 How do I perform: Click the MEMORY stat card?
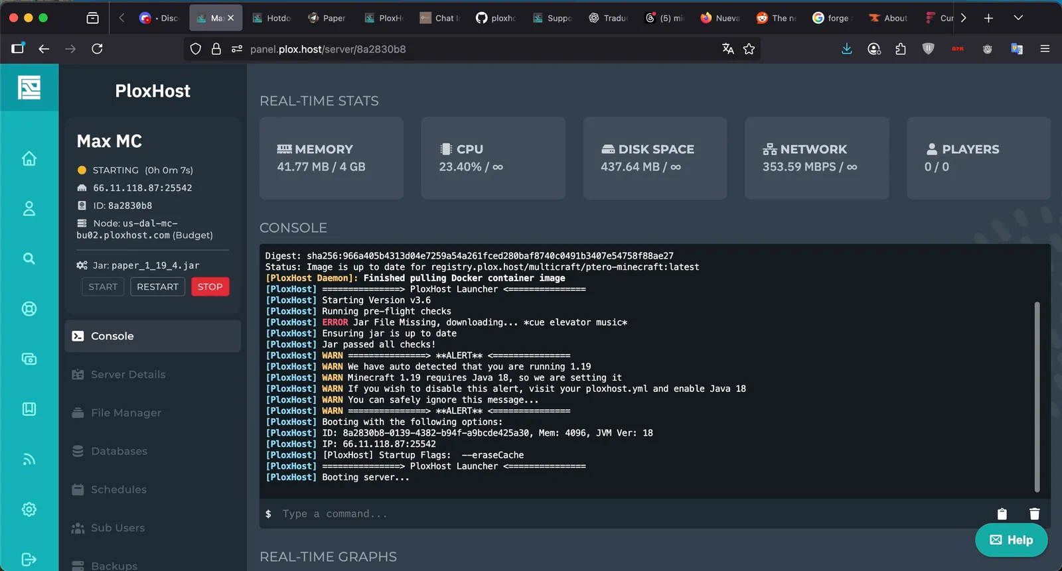point(331,158)
